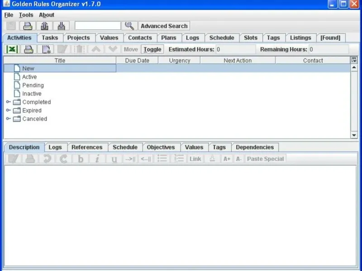Open the Dependencies tab
The height and width of the screenshot is (271, 362).
click(x=255, y=147)
